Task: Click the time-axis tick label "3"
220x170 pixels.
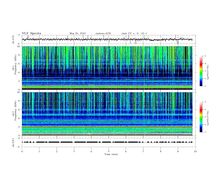Action: pos(74,151)
